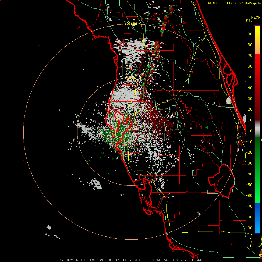The image size is (262, 262).
Task: Select the 0 knot scale label
Action: [x=251, y=131]
